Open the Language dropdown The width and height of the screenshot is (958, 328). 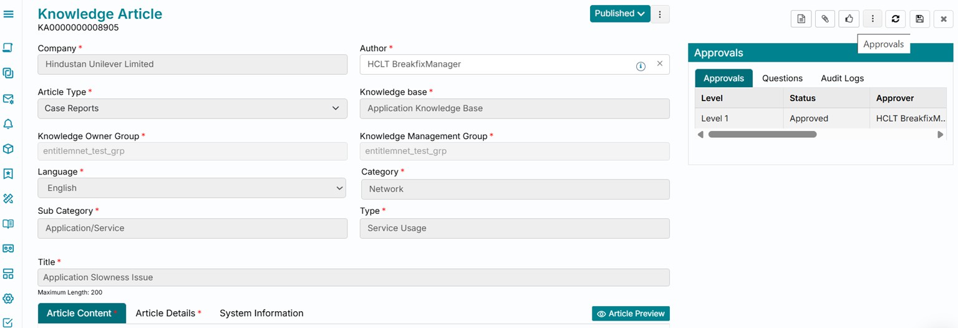[x=192, y=188]
